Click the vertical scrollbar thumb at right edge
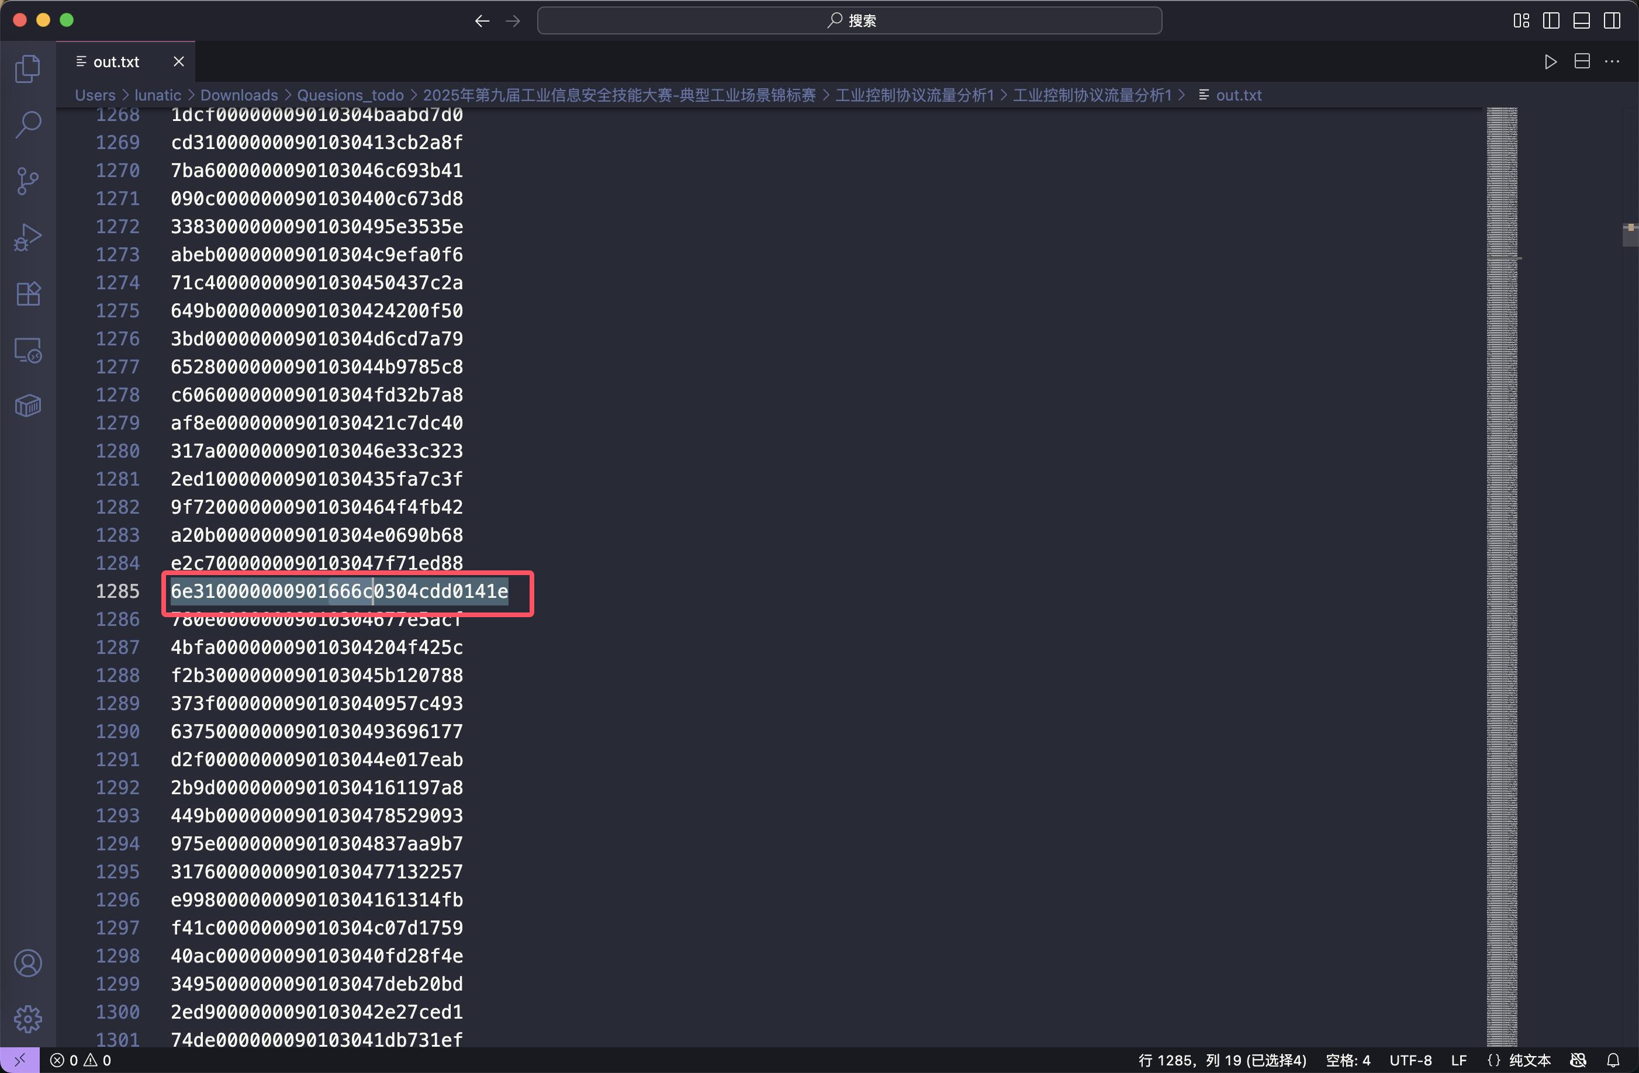 [1631, 235]
